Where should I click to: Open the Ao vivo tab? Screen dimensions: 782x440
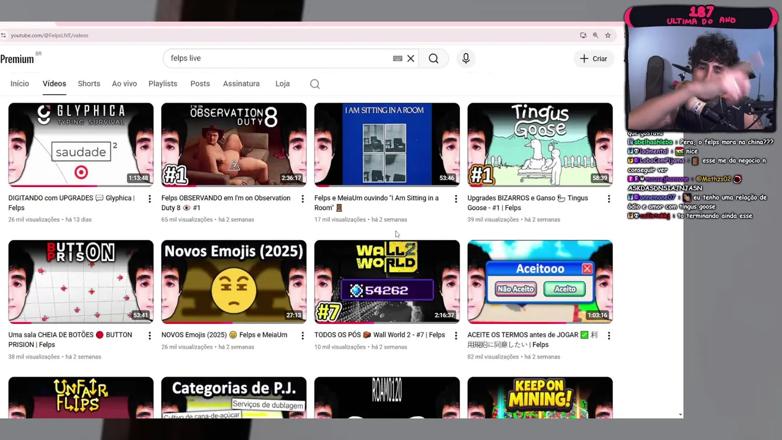click(124, 84)
